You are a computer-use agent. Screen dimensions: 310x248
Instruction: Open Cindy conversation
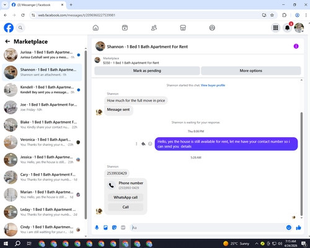pyautogui.click(x=42, y=229)
